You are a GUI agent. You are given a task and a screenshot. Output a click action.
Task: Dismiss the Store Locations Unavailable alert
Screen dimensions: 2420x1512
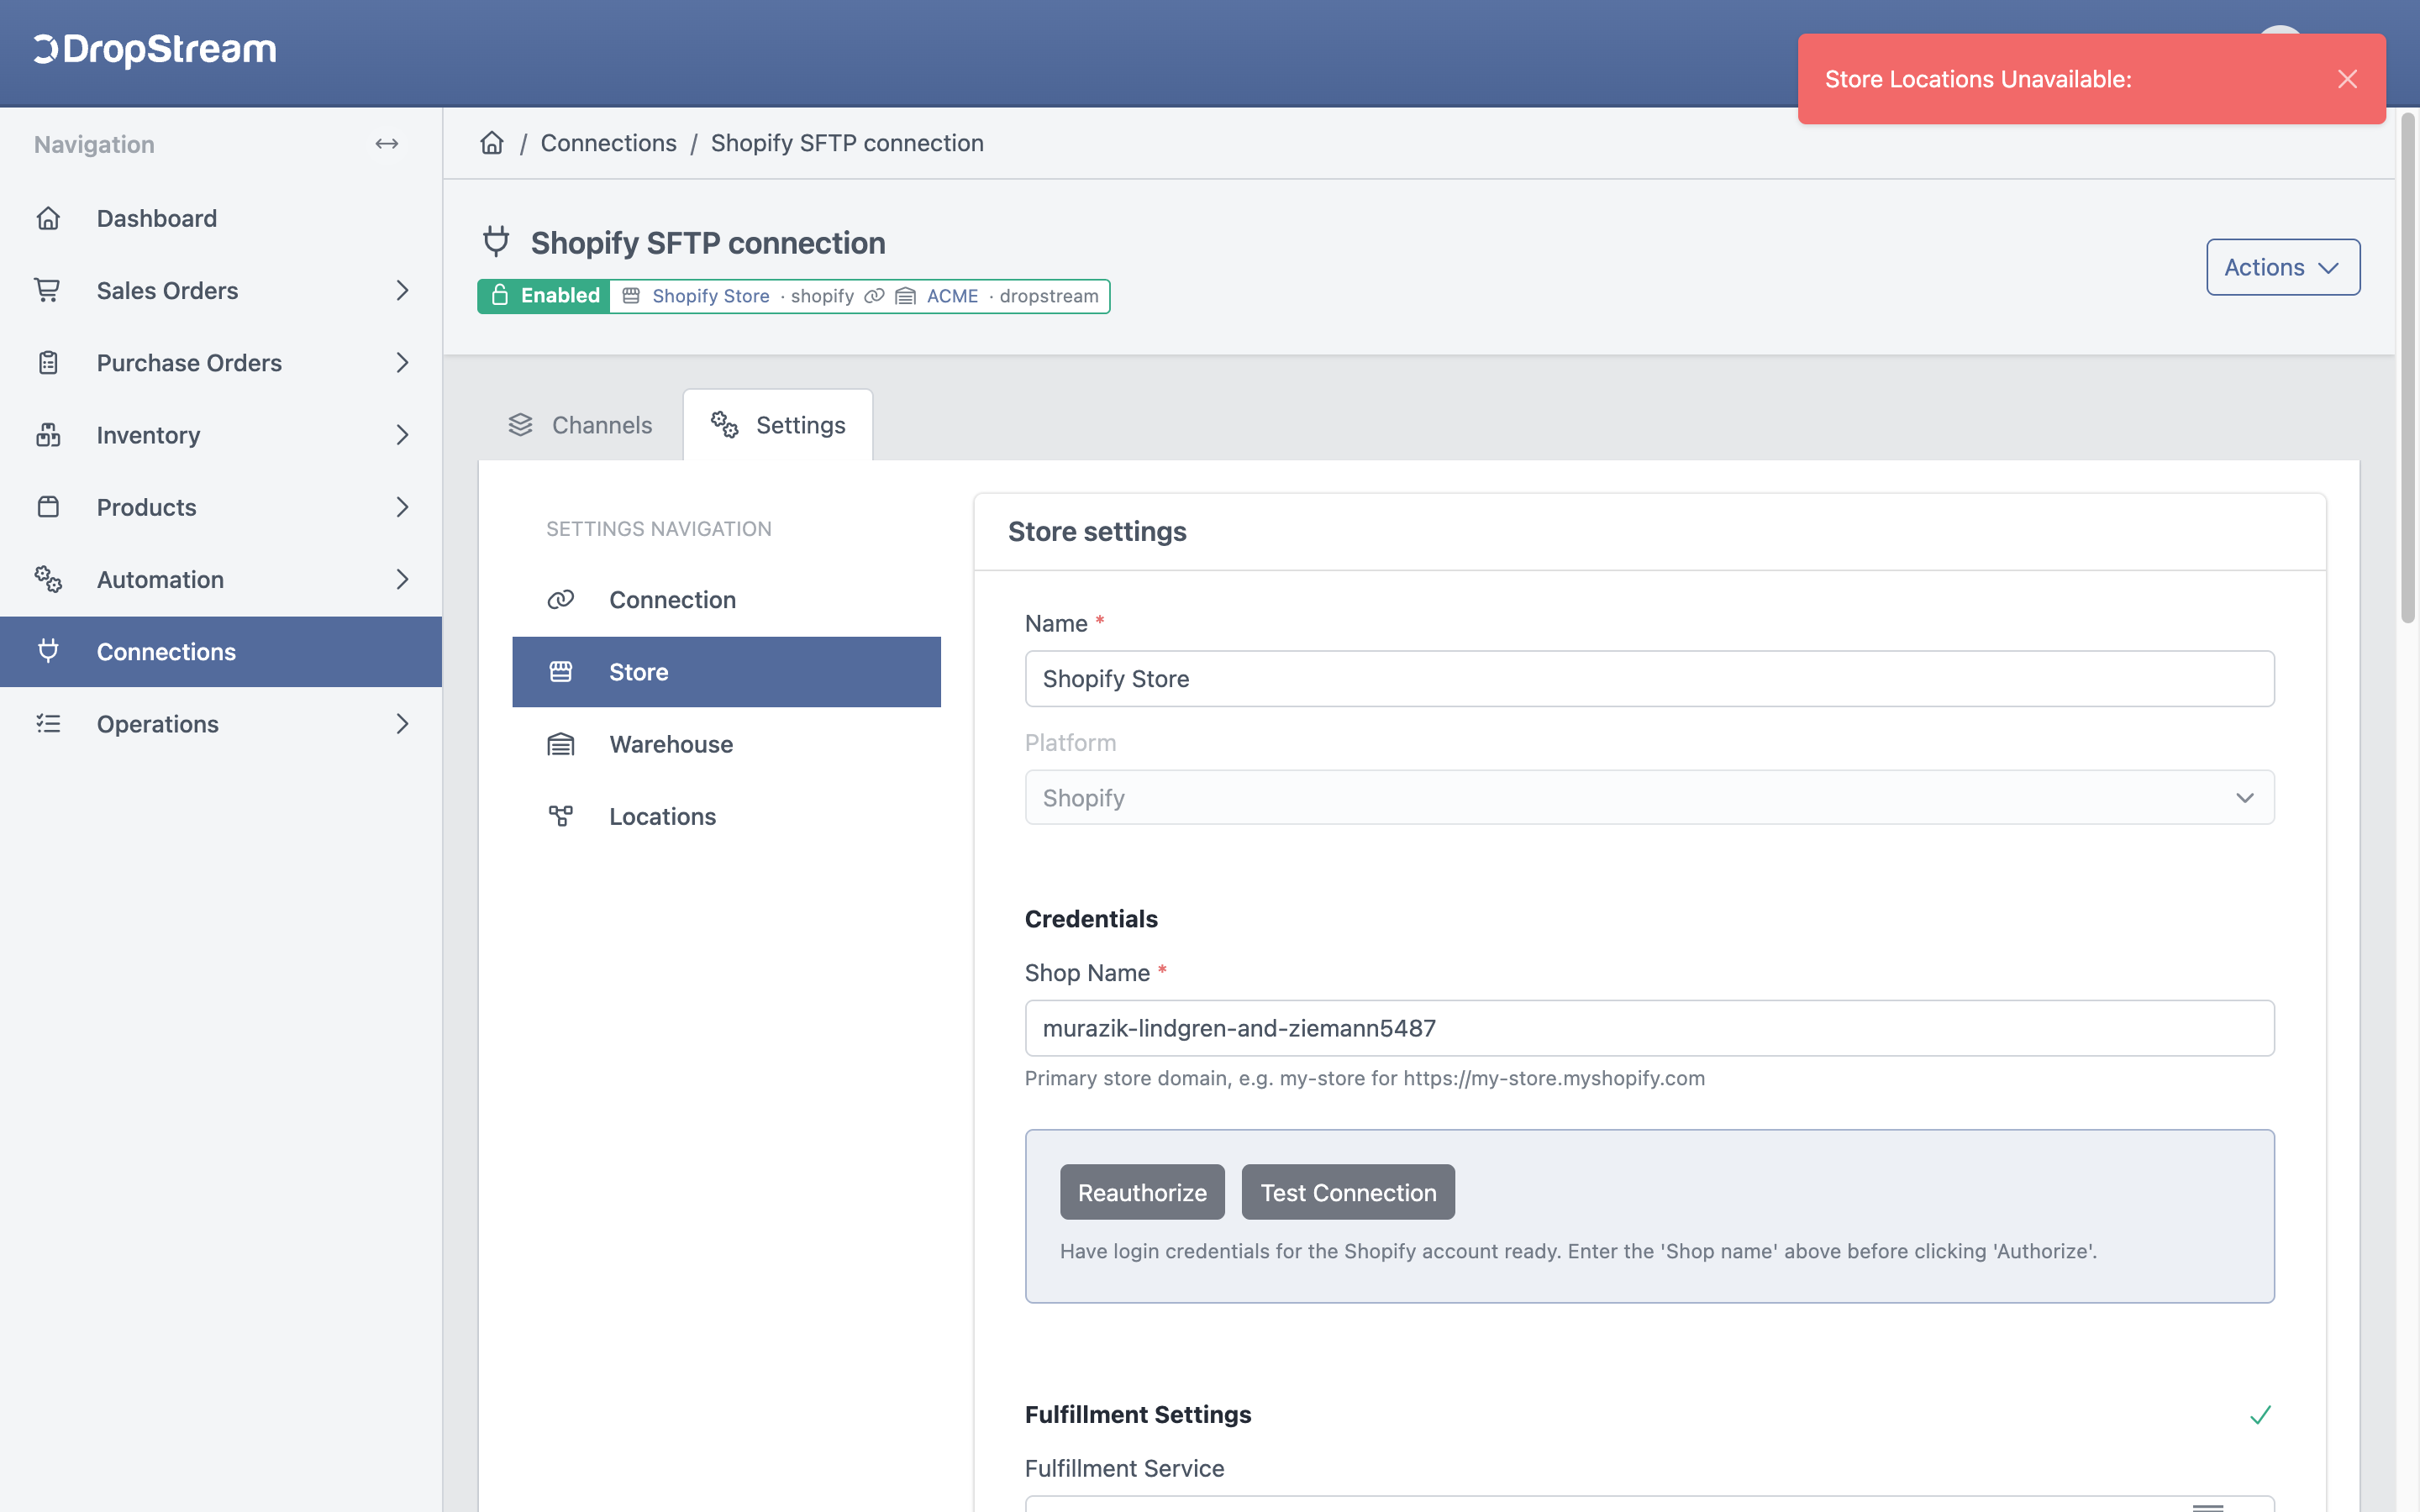tap(2348, 79)
